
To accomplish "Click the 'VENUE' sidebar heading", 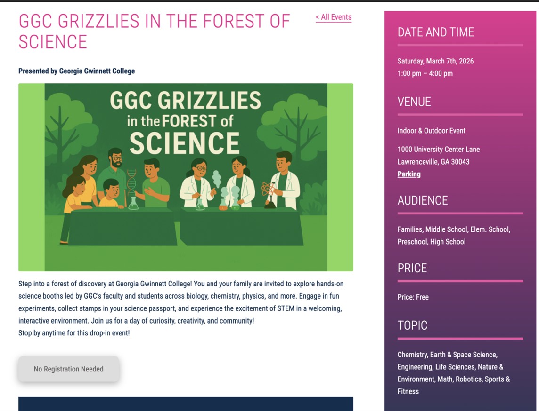I will (x=414, y=102).
